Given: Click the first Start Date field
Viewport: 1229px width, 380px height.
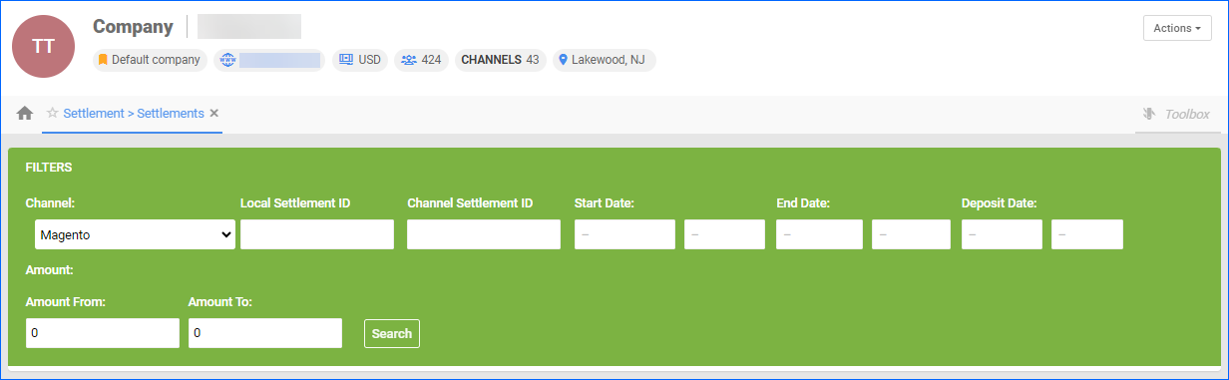Looking at the screenshot, I should tap(625, 234).
